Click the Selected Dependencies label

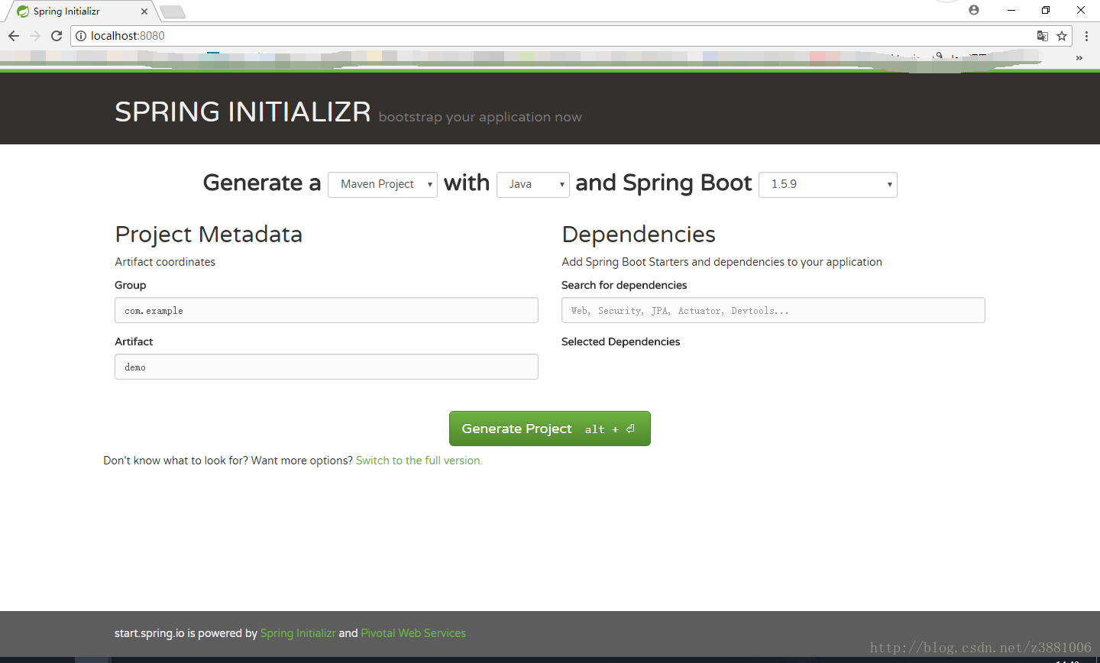620,341
